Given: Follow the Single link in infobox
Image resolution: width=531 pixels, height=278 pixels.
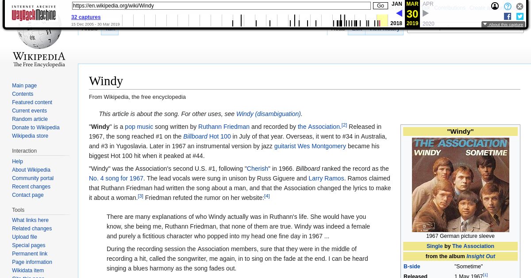Looking at the screenshot, I should (435, 246).
